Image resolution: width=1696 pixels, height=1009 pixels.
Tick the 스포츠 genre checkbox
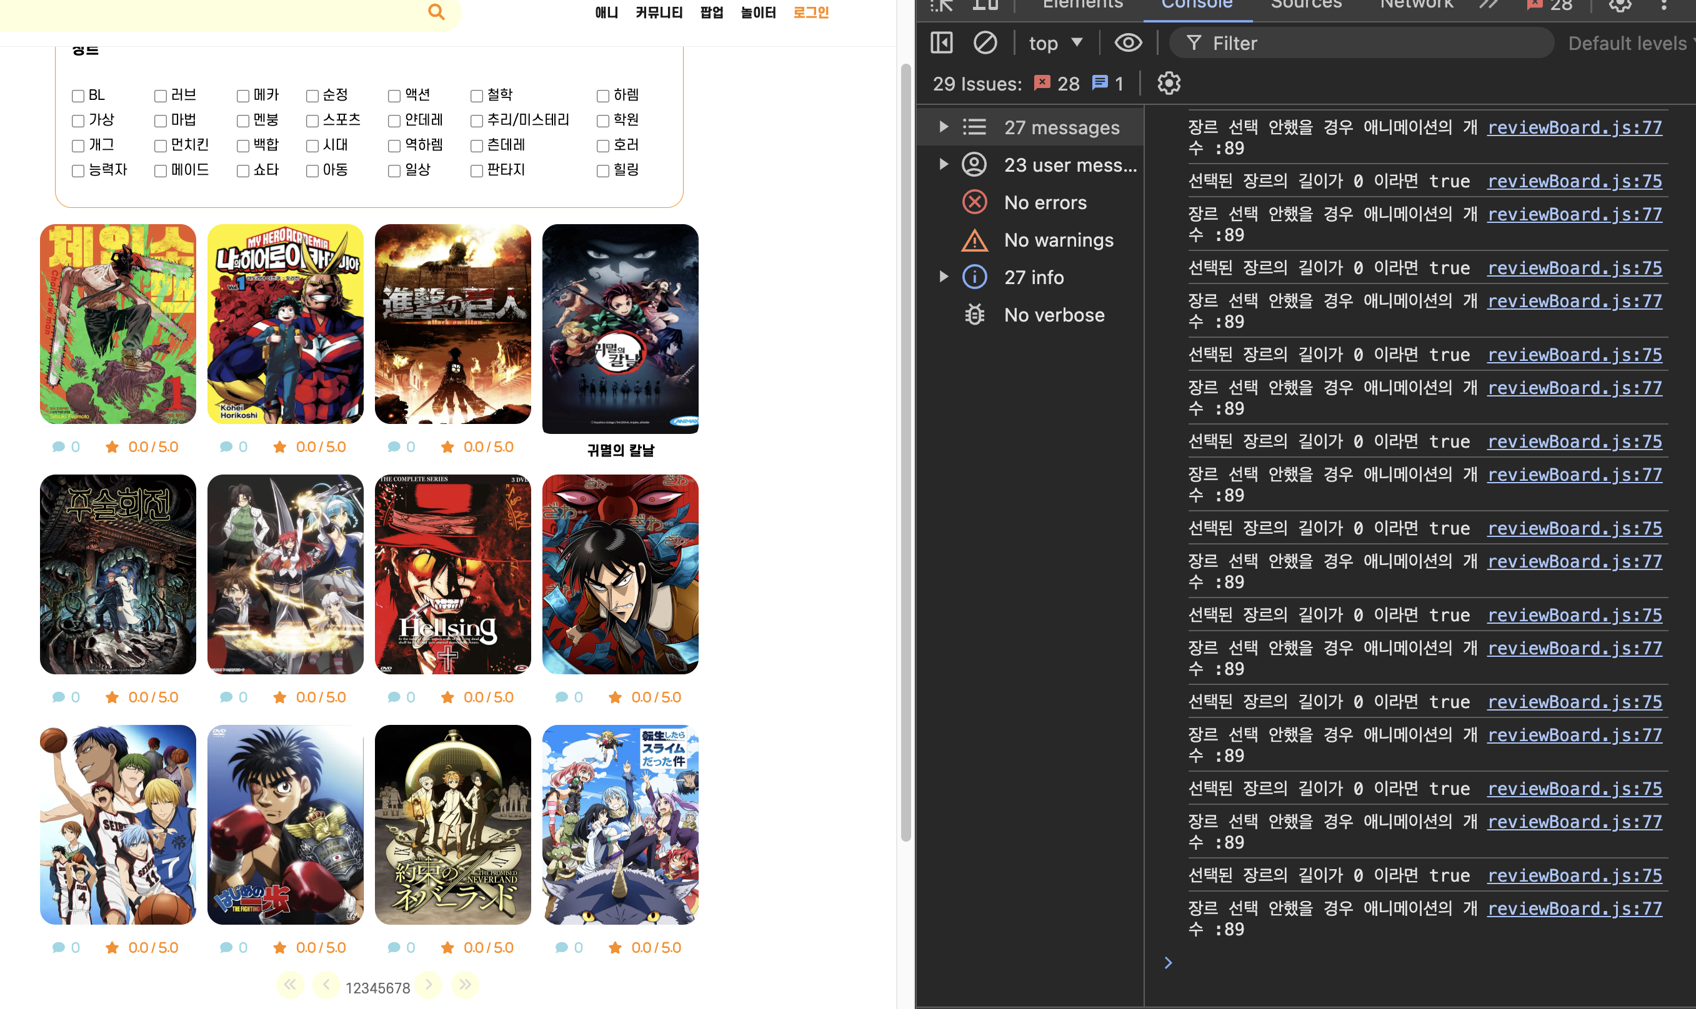pyautogui.click(x=312, y=121)
